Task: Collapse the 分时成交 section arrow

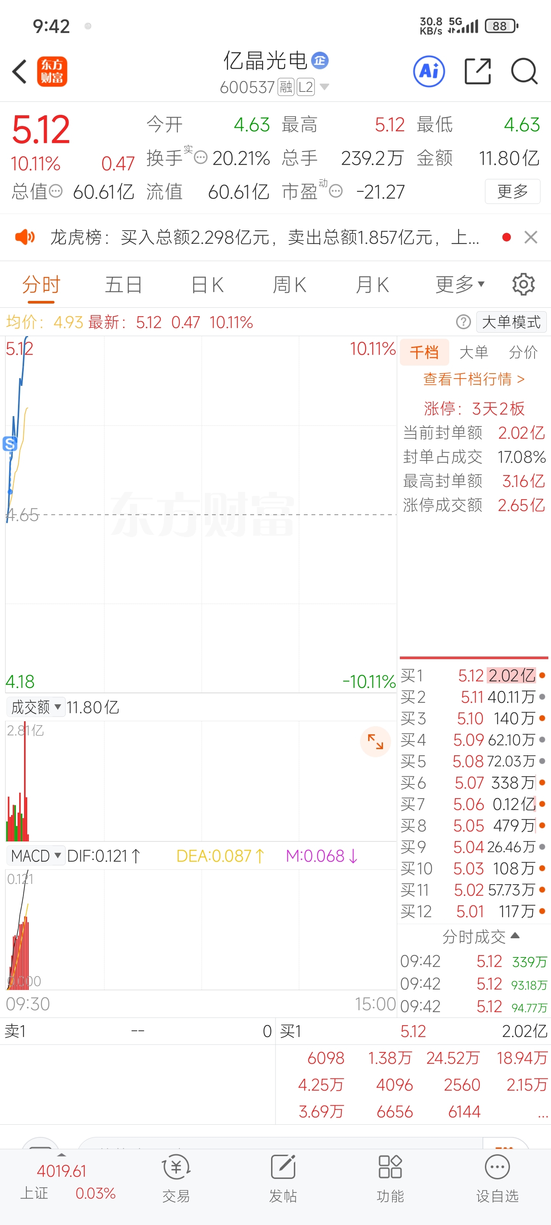Action: 515,936
